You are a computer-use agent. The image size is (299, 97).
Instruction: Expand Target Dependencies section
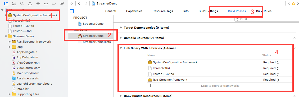(x=120, y=28)
